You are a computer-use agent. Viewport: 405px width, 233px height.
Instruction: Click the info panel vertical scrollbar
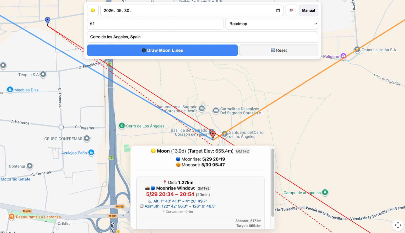click(x=273, y=183)
